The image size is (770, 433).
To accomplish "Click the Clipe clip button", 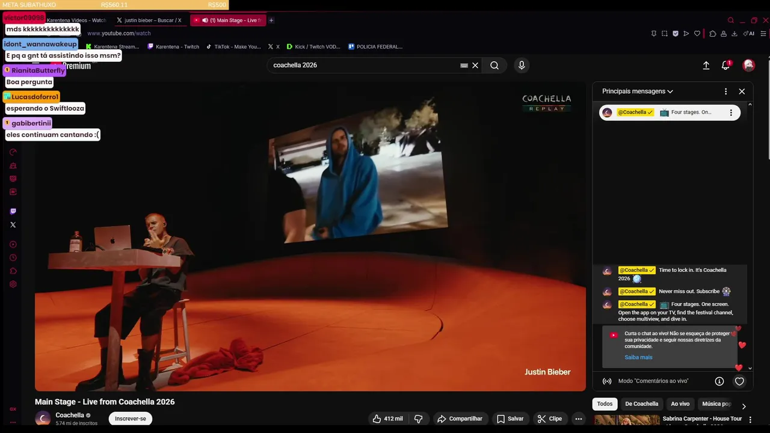I will (550, 419).
